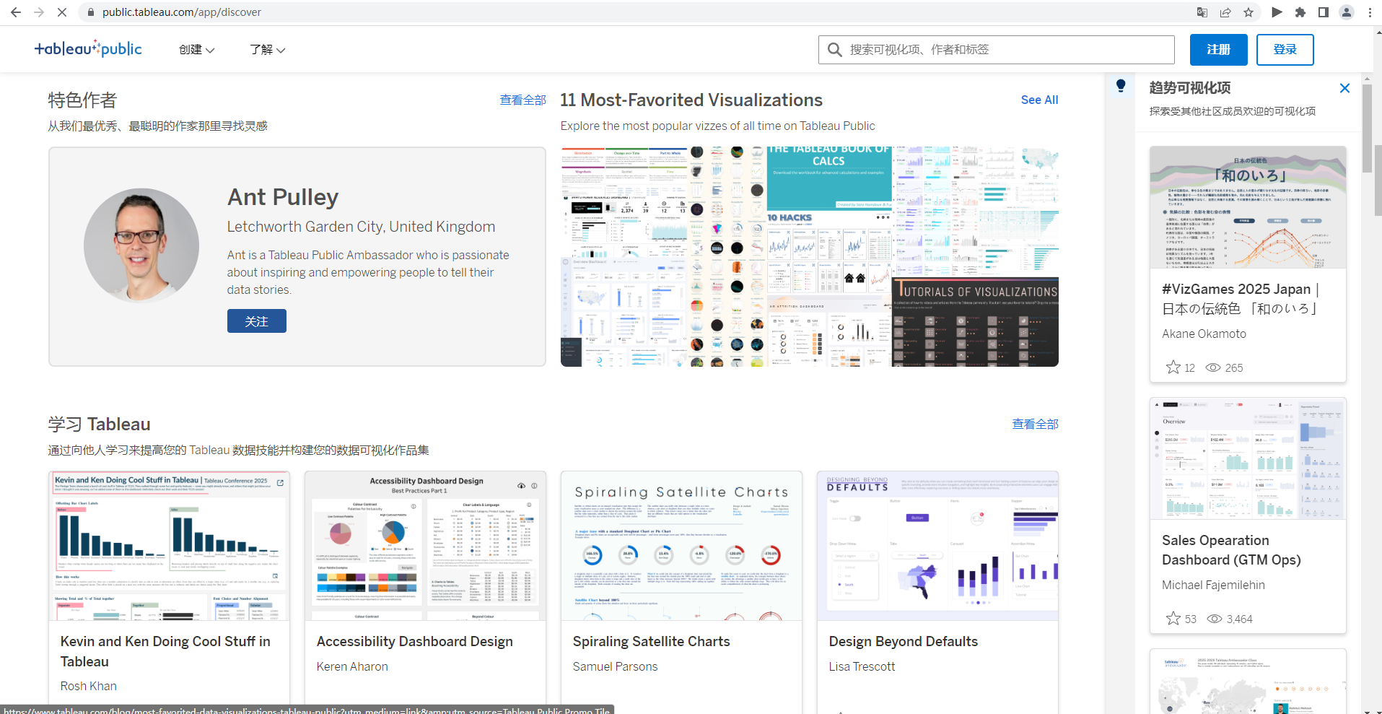
Task: Click the URL text in address bar
Action: pyautogui.click(x=182, y=12)
